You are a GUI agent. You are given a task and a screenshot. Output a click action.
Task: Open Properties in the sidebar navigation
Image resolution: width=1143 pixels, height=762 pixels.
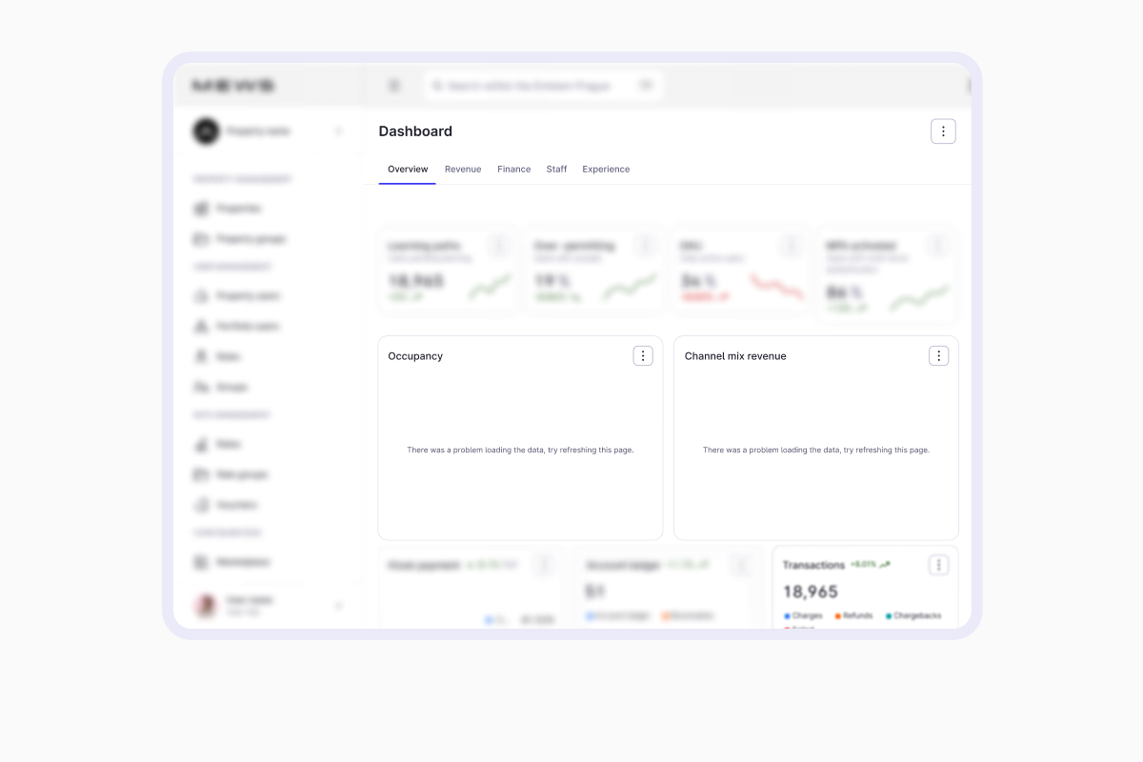[238, 208]
